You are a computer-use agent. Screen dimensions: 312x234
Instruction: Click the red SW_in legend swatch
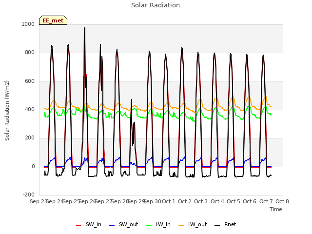[x=79, y=225]
